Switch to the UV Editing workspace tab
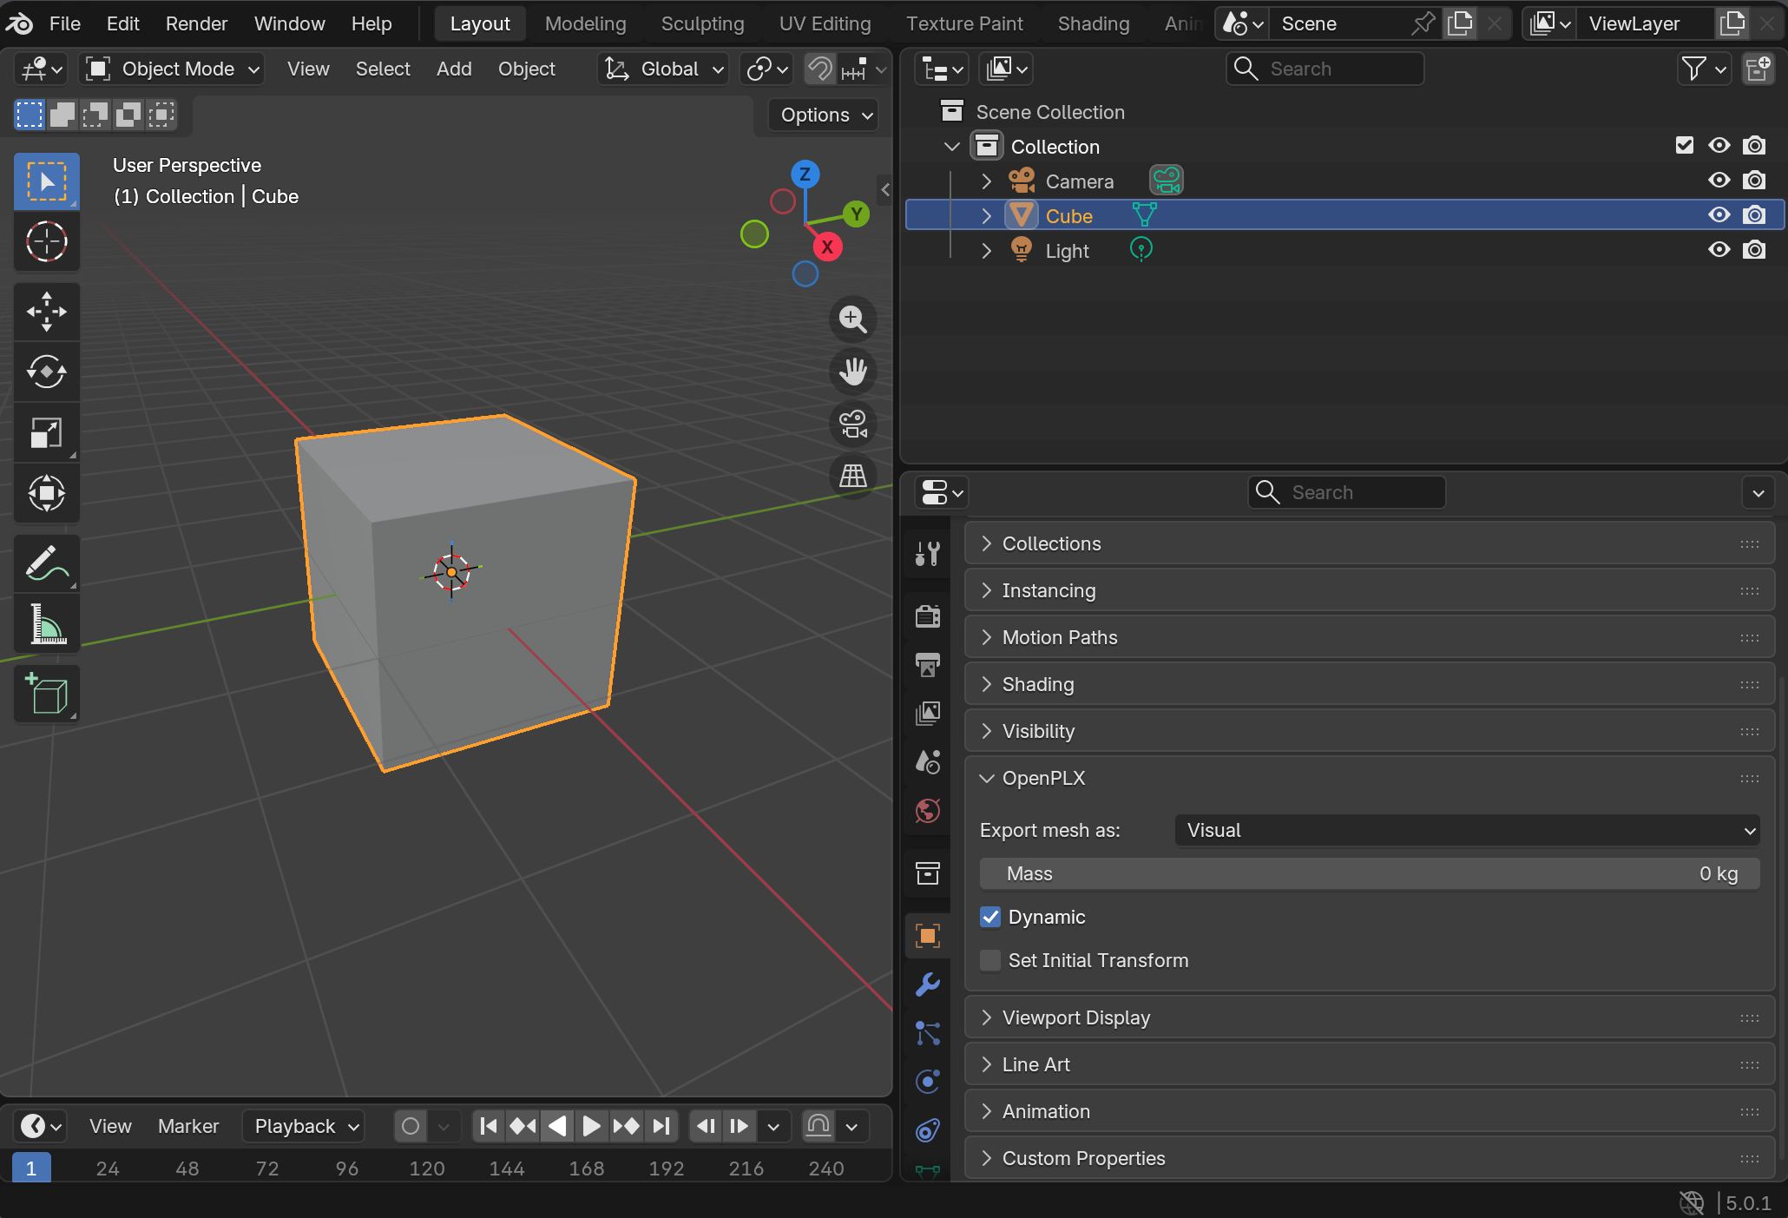Viewport: 1788px width, 1218px height. [x=825, y=23]
